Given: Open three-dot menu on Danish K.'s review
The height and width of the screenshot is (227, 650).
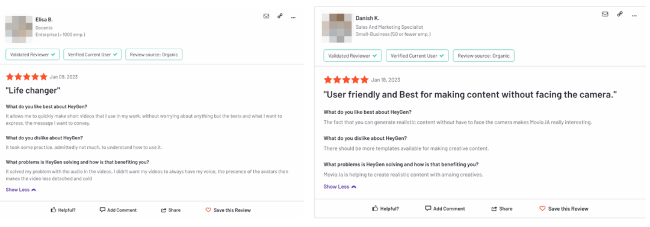Looking at the screenshot, I should pos(634,16).
